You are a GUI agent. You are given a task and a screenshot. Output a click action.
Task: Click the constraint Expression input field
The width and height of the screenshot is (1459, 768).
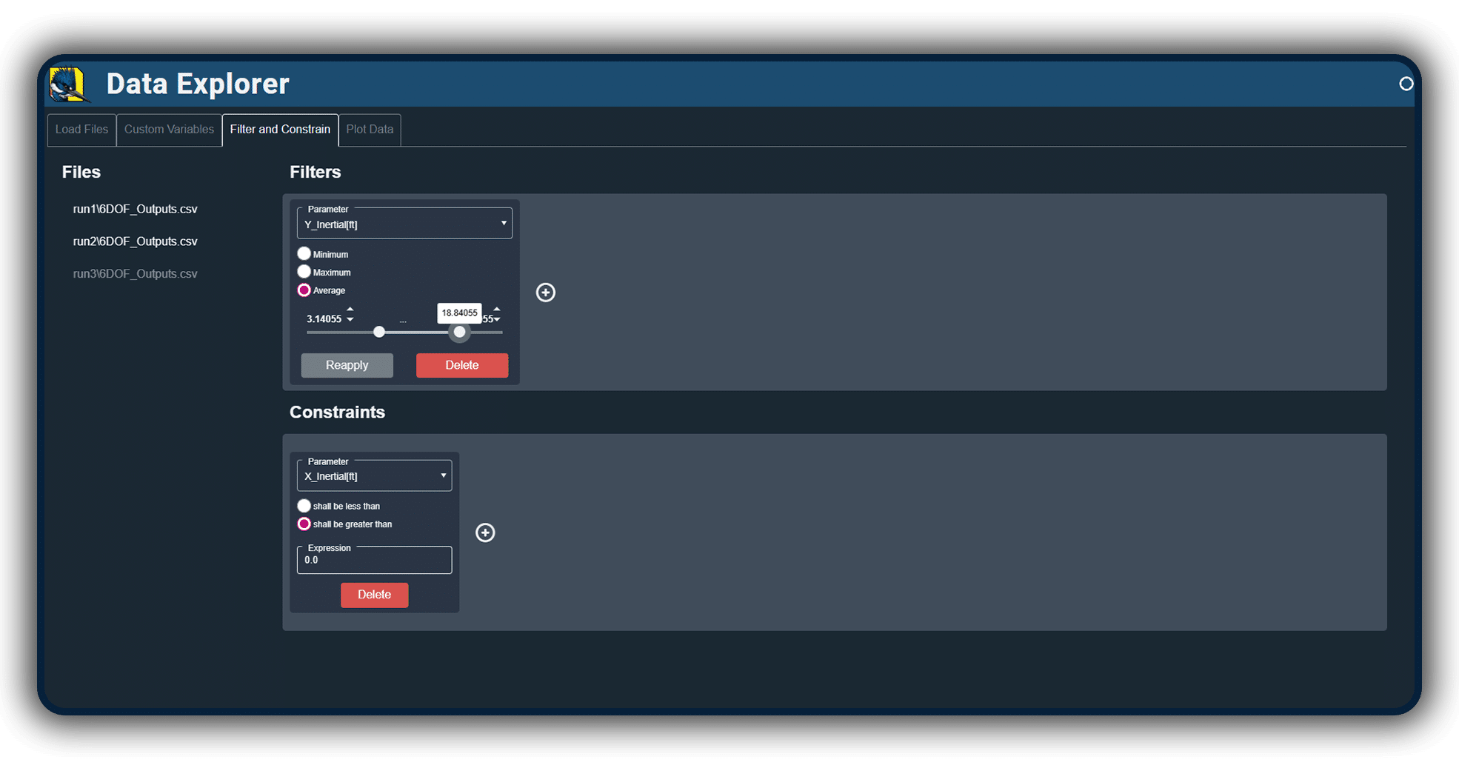374,561
